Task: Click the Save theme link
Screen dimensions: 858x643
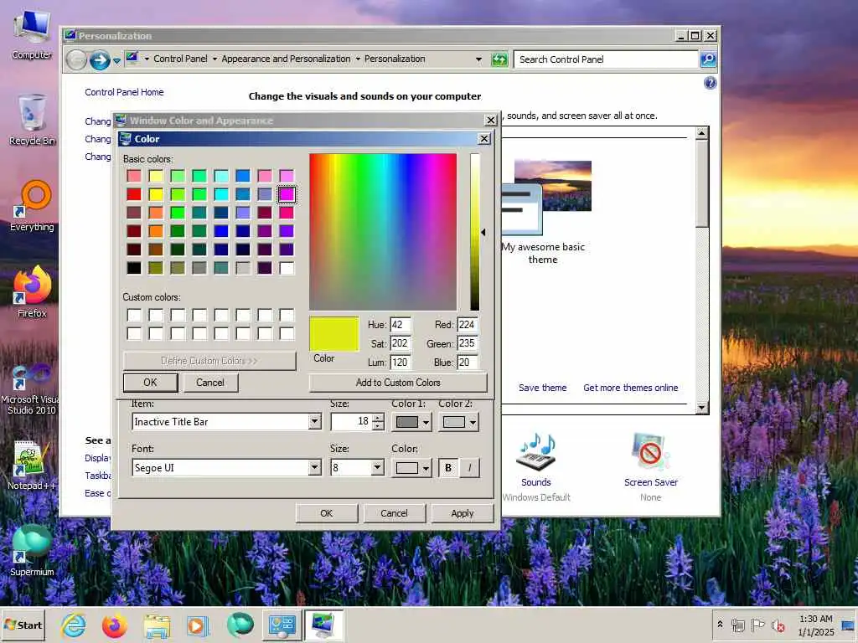Action: click(542, 388)
